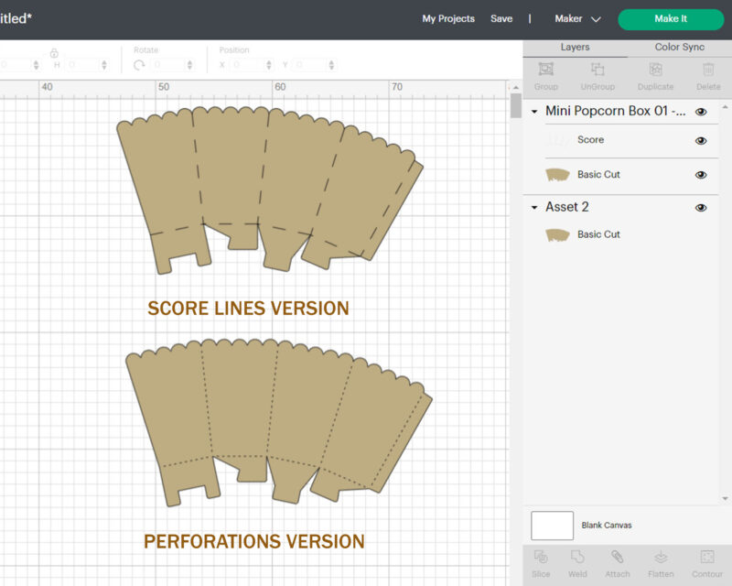
Task: Collapse the Asset 2 layer group
Action: click(x=534, y=208)
